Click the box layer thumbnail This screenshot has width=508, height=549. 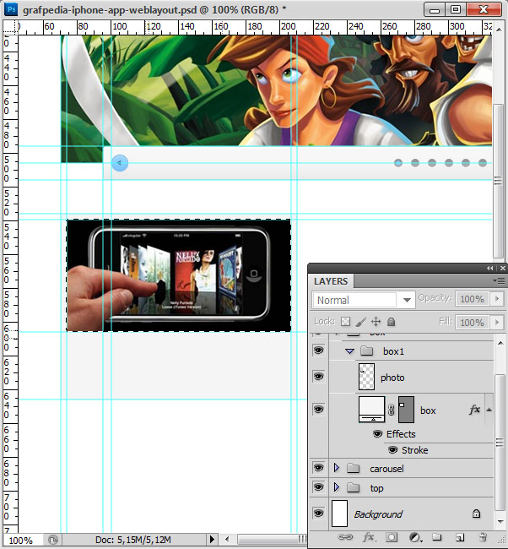tap(371, 409)
